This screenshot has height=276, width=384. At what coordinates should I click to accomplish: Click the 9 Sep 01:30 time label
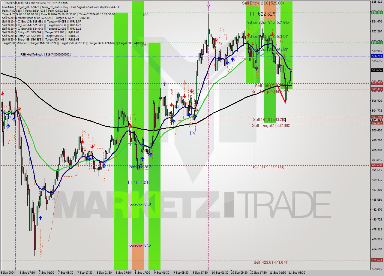pos(161,273)
